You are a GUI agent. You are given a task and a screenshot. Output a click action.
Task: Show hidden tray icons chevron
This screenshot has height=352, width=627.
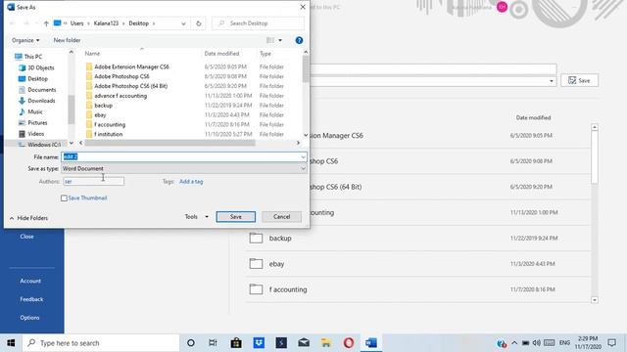point(514,343)
